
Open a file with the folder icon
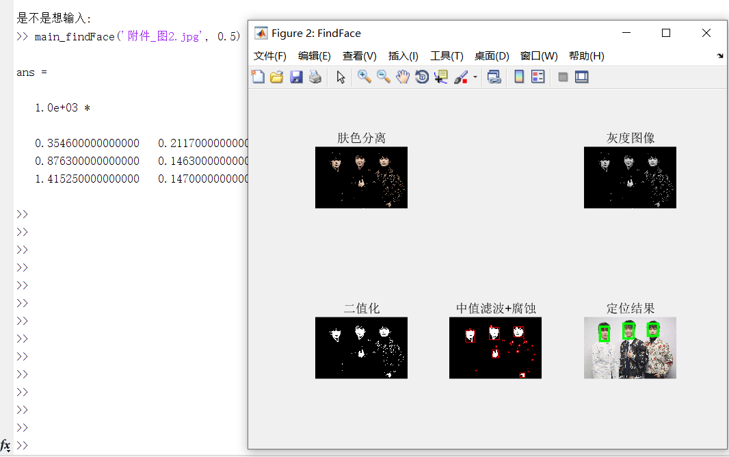tap(276, 77)
